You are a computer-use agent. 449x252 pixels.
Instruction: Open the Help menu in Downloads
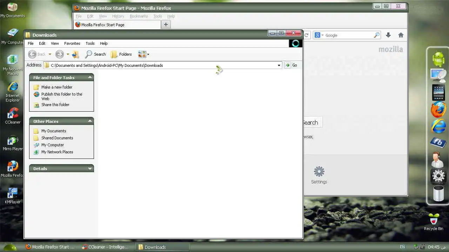click(x=103, y=43)
